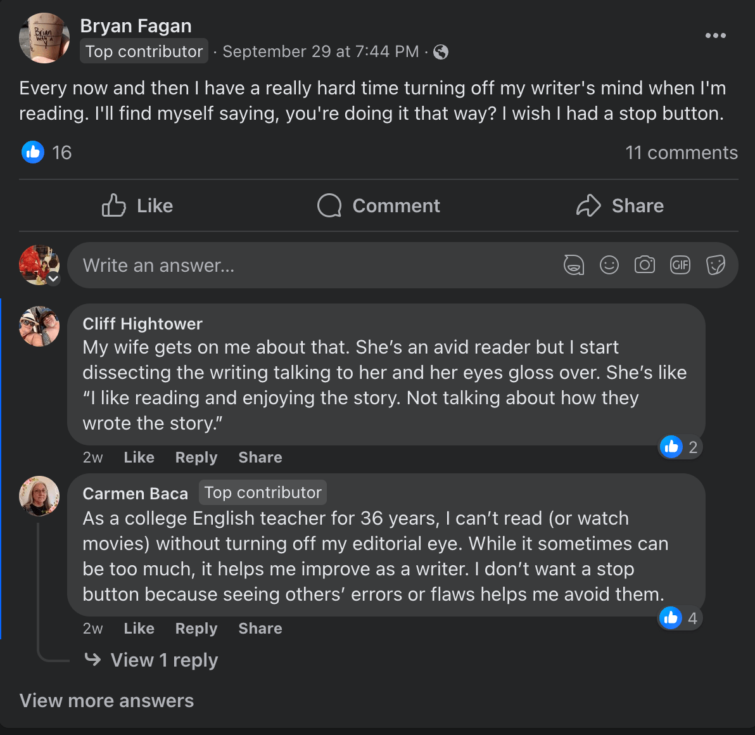Image resolution: width=755 pixels, height=735 pixels.
Task: Share Bryan Fagan's post
Action: 620,206
